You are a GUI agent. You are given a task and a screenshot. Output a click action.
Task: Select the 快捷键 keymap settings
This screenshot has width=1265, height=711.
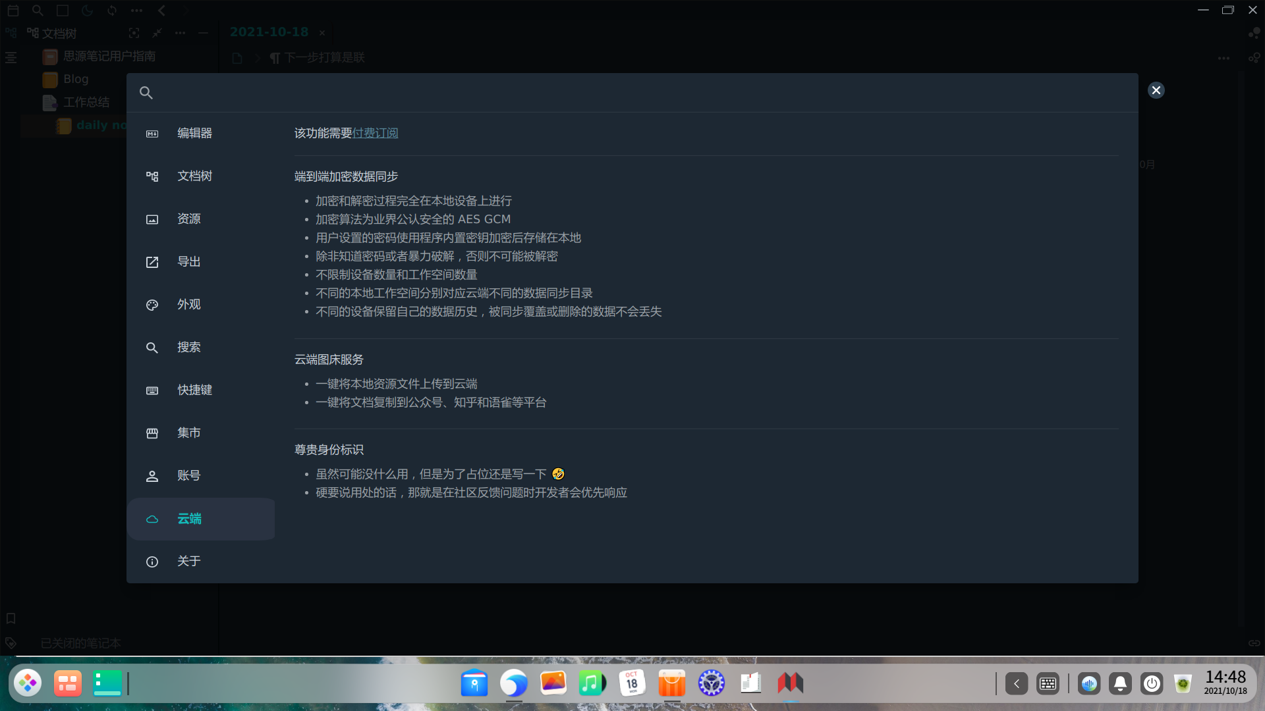click(x=194, y=390)
